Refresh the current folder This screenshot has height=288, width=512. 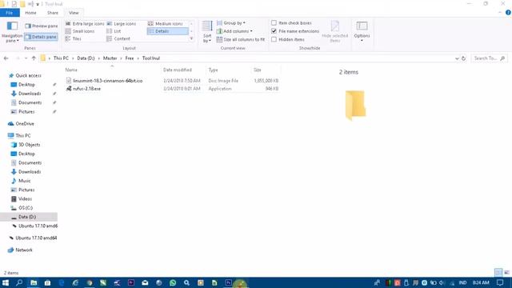pos(464,58)
